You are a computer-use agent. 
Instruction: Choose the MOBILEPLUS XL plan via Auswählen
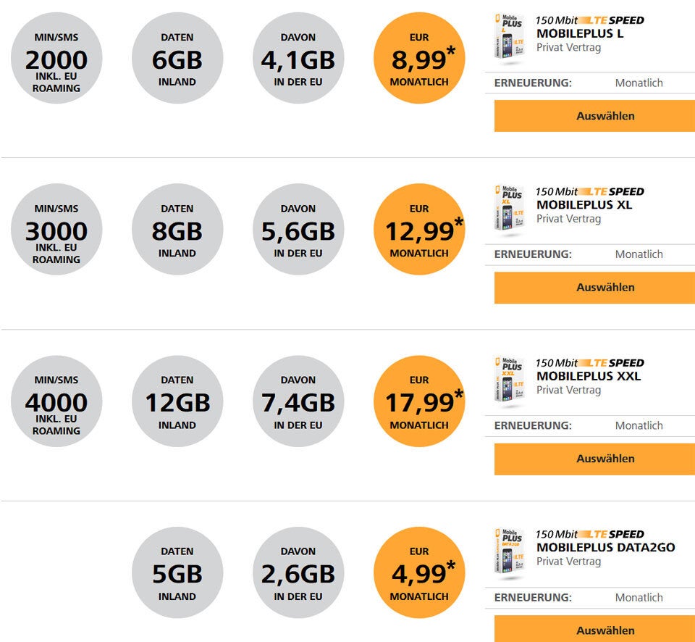pyautogui.click(x=594, y=288)
